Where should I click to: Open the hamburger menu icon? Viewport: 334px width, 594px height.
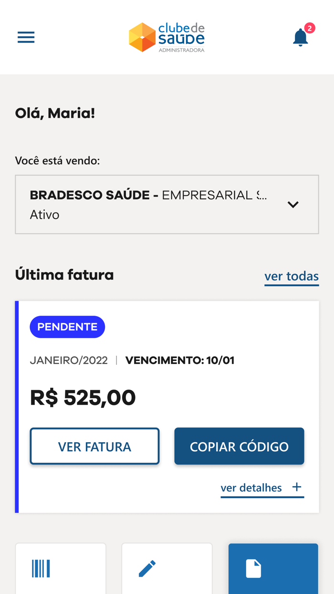[x=26, y=37]
